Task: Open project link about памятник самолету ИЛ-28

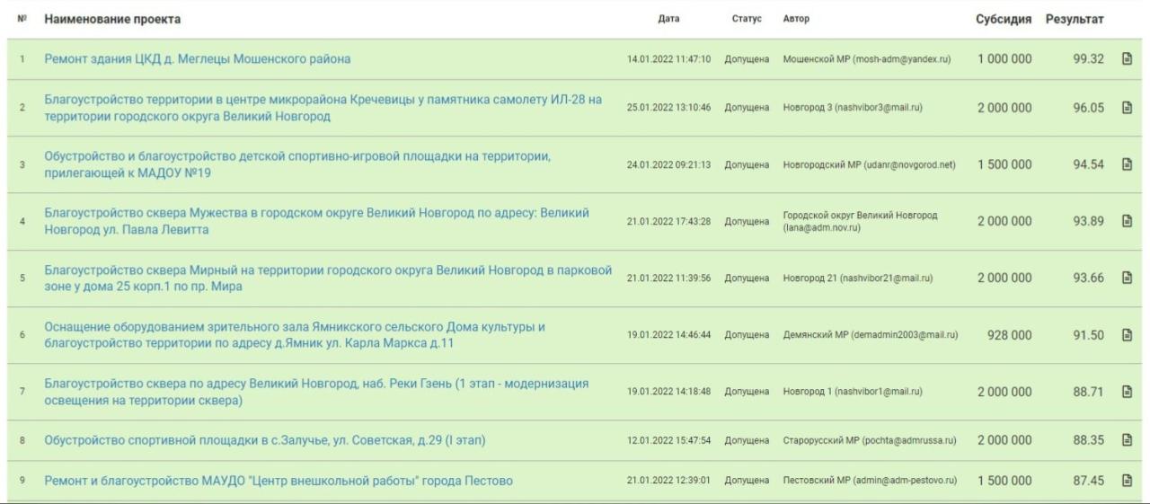Action: coord(323,108)
